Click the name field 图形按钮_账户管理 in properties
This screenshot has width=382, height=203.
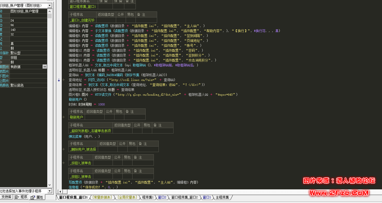(x=27, y=11)
